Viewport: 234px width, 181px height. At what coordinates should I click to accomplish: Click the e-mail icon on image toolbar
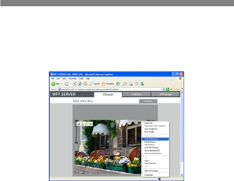86,124
